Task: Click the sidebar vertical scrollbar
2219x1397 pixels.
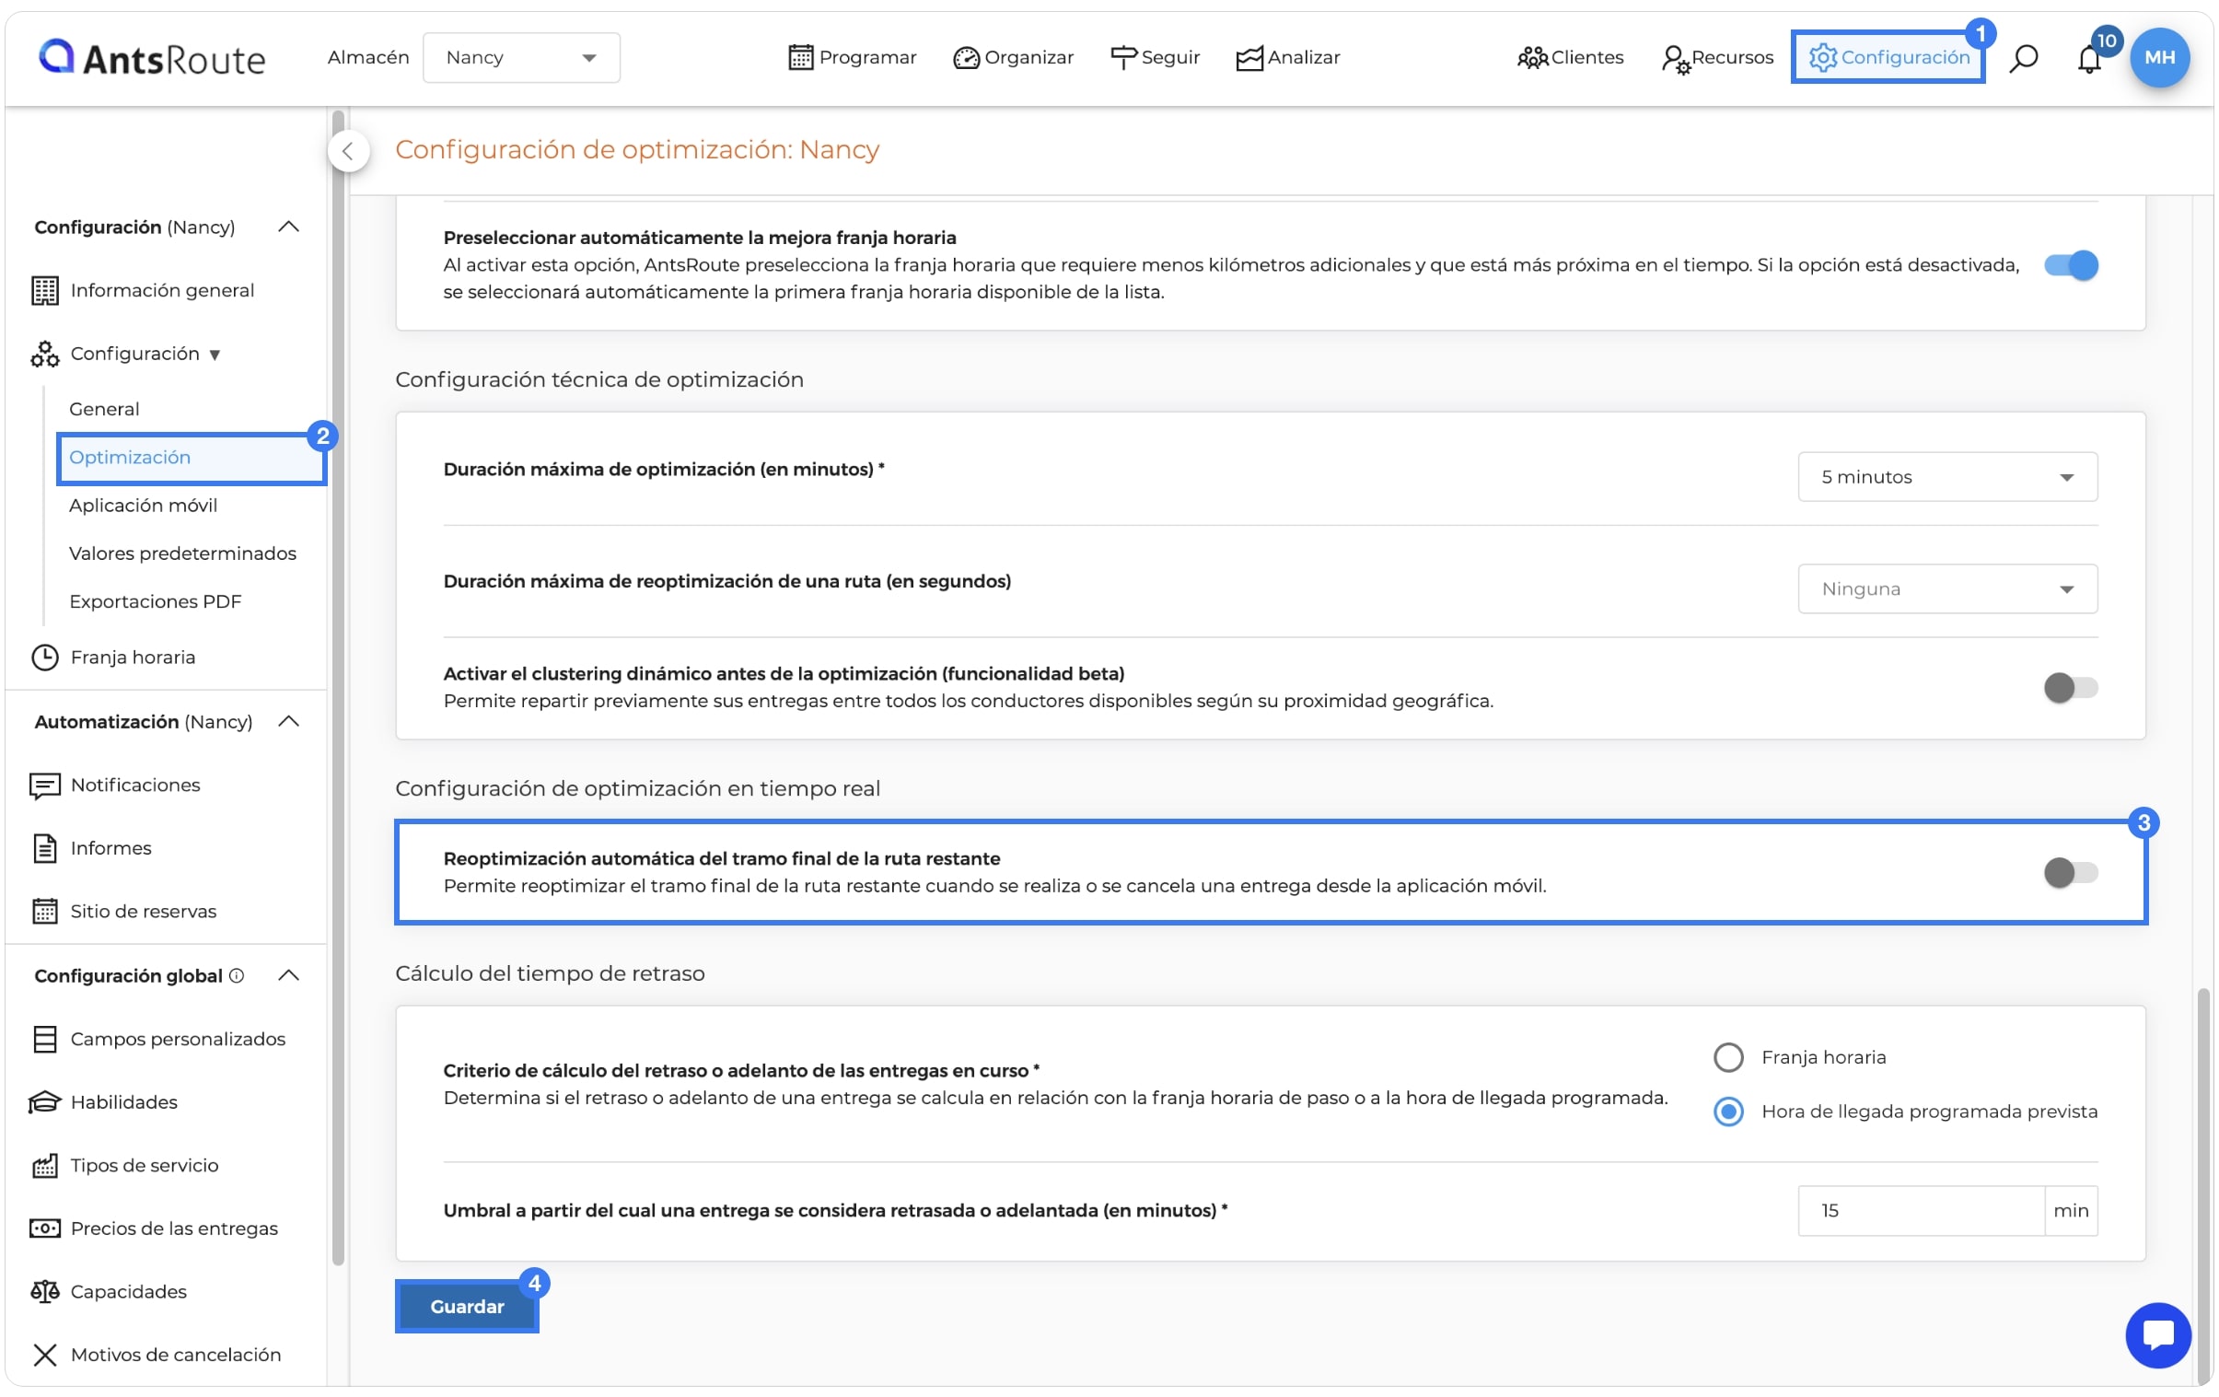Action: pyautogui.click(x=338, y=686)
